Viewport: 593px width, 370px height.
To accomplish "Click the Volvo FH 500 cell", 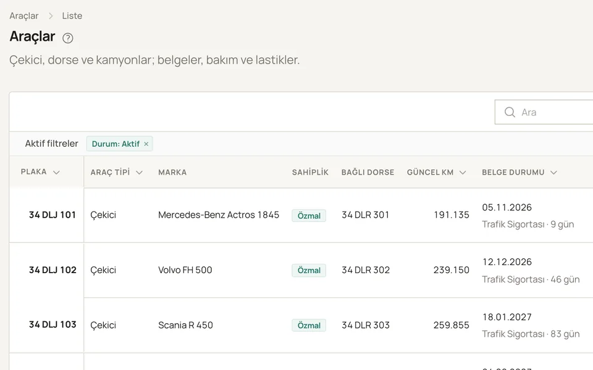I will pos(185,270).
